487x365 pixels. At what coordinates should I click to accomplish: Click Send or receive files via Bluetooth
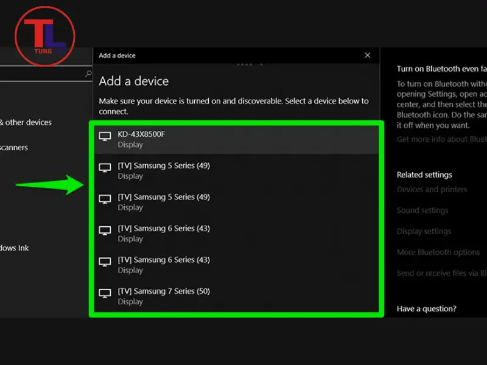click(441, 273)
